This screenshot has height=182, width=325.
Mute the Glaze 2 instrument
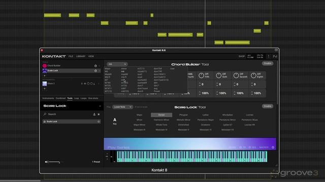[x=85, y=83]
